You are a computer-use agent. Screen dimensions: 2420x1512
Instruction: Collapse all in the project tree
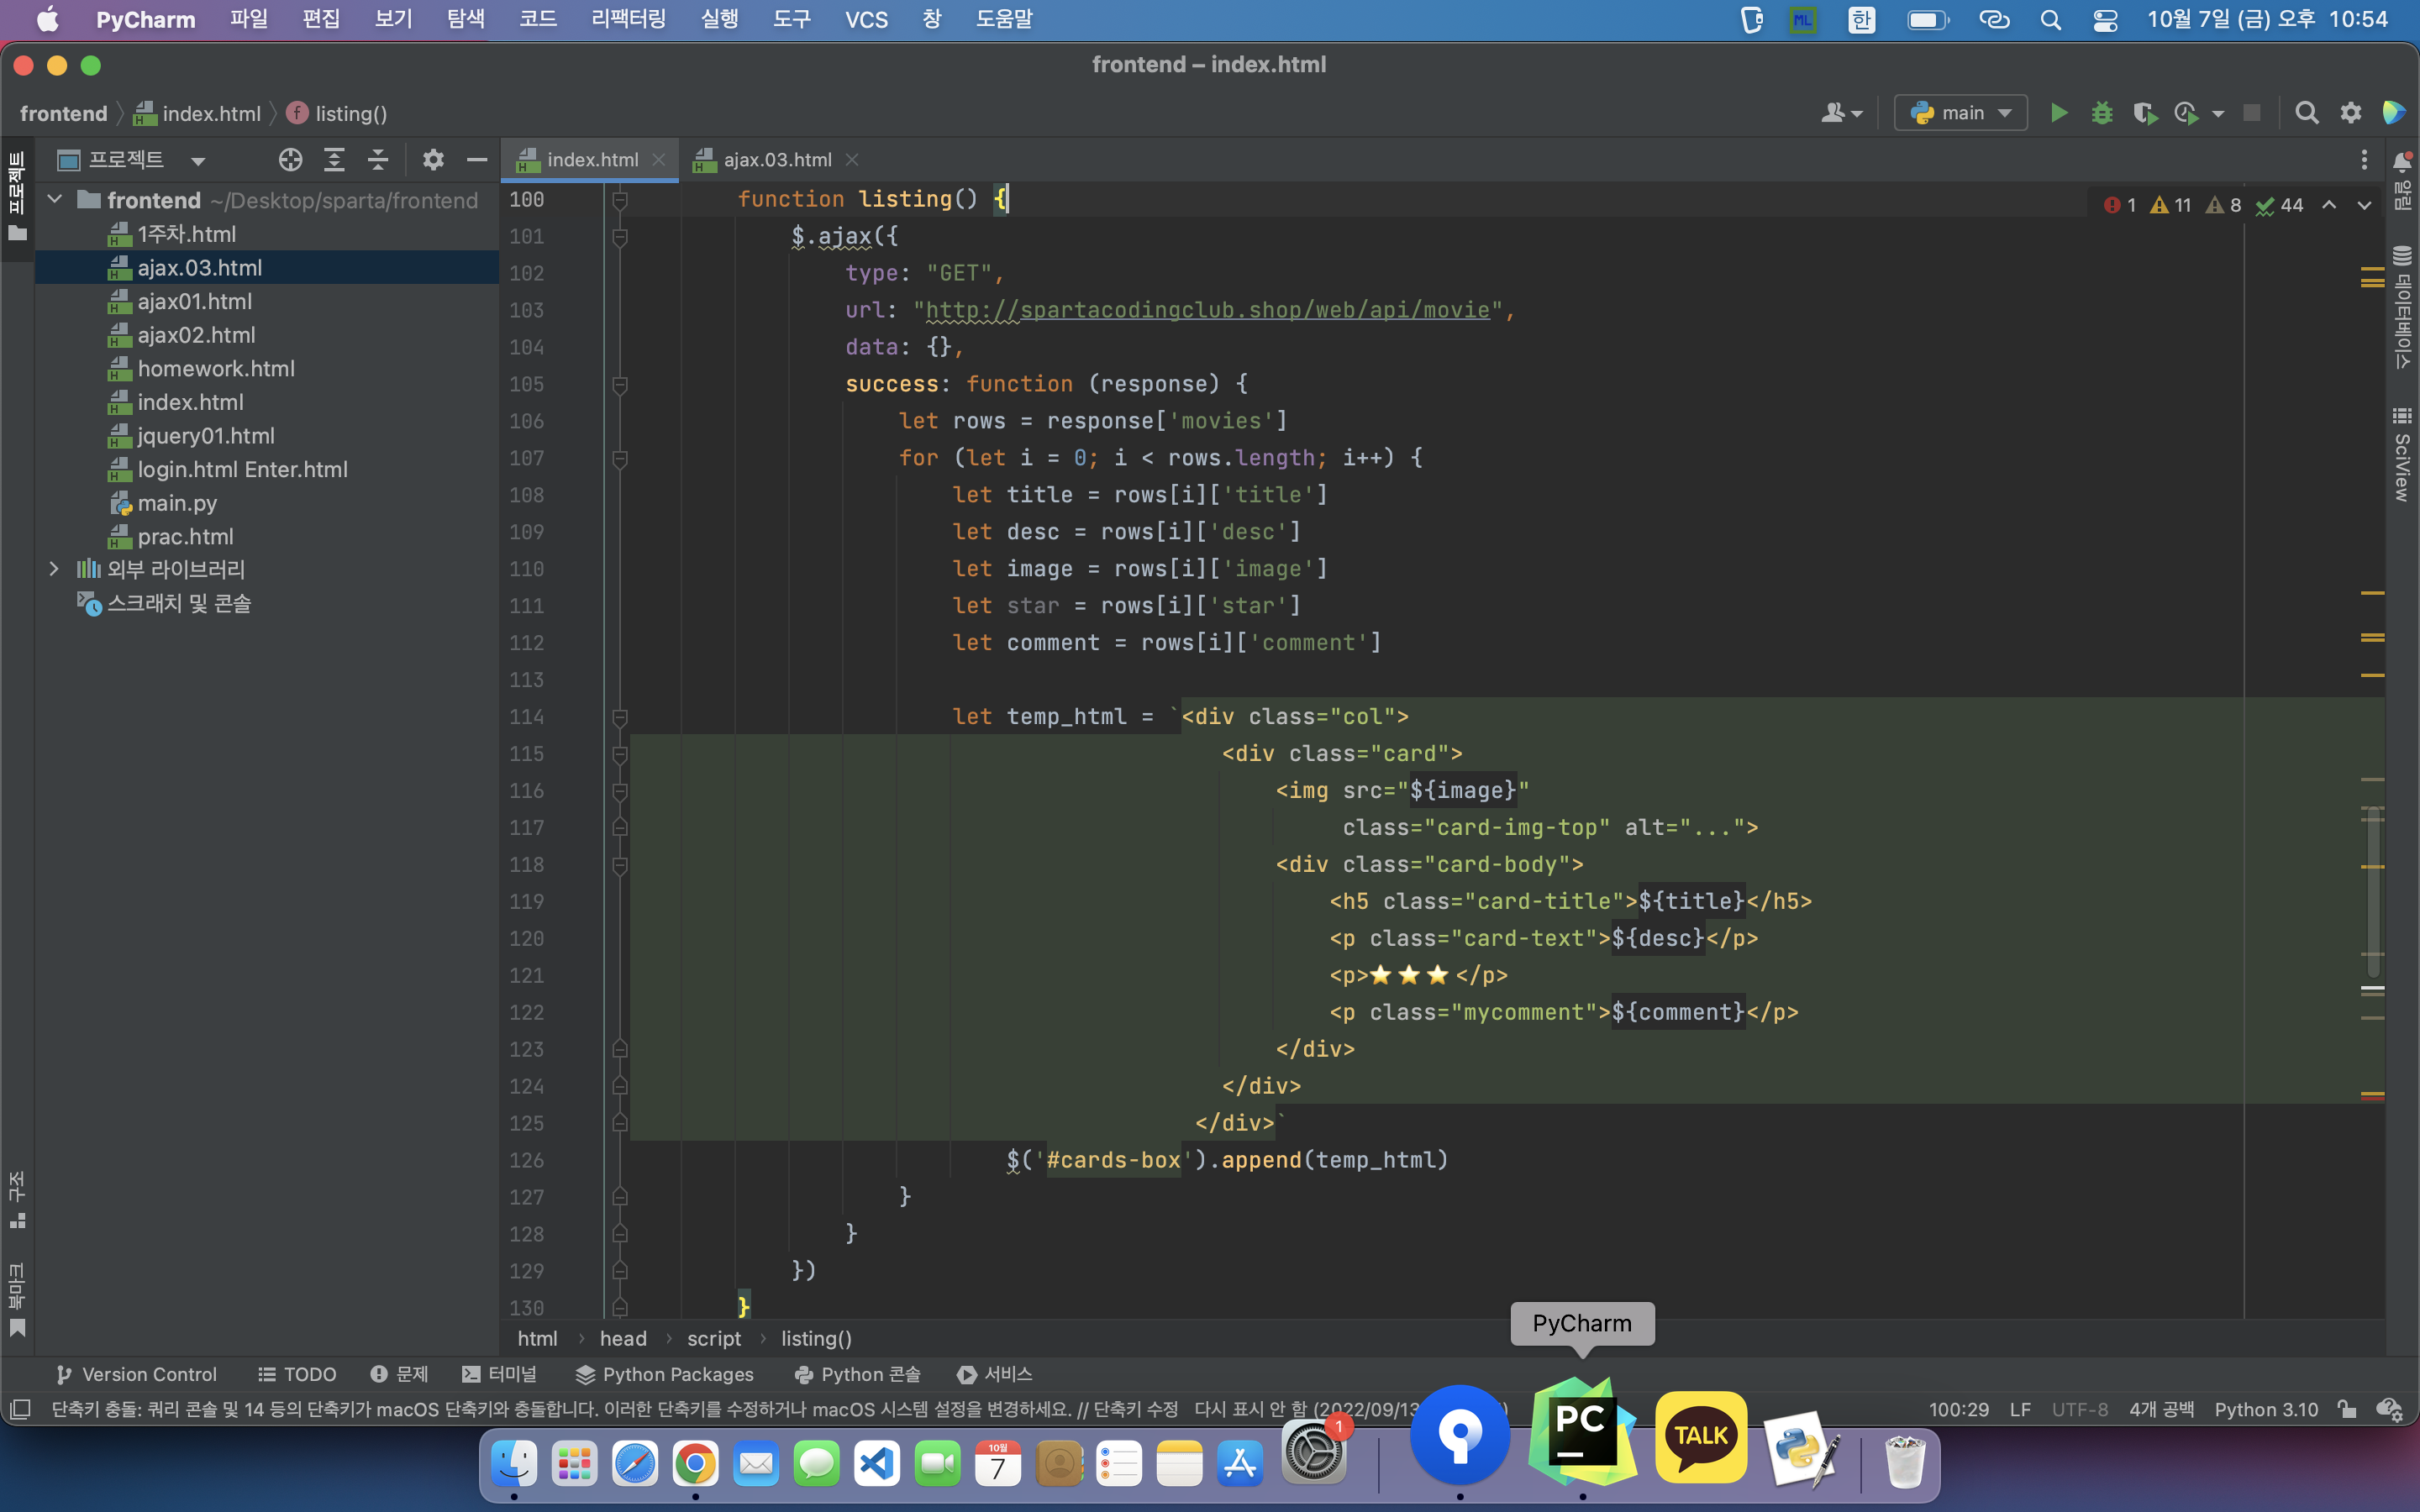click(378, 160)
